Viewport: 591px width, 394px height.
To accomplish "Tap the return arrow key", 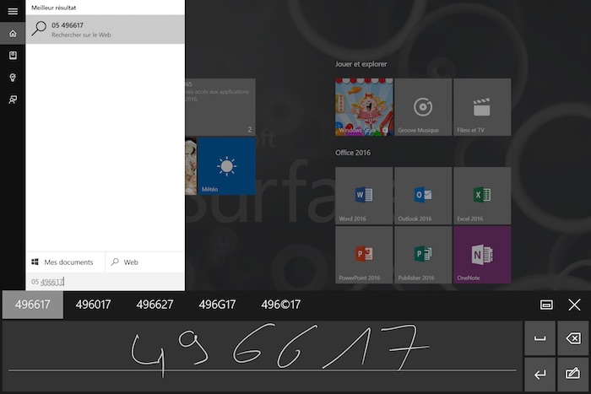I will coord(539,375).
